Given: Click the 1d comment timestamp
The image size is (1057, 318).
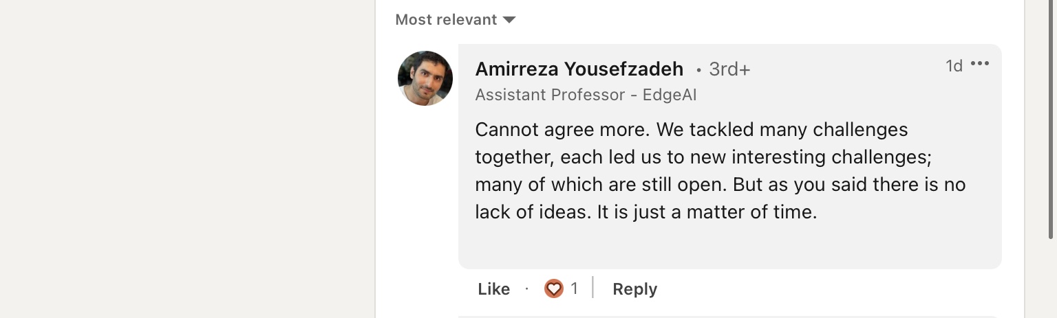Looking at the screenshot, I should pos(954,66).
